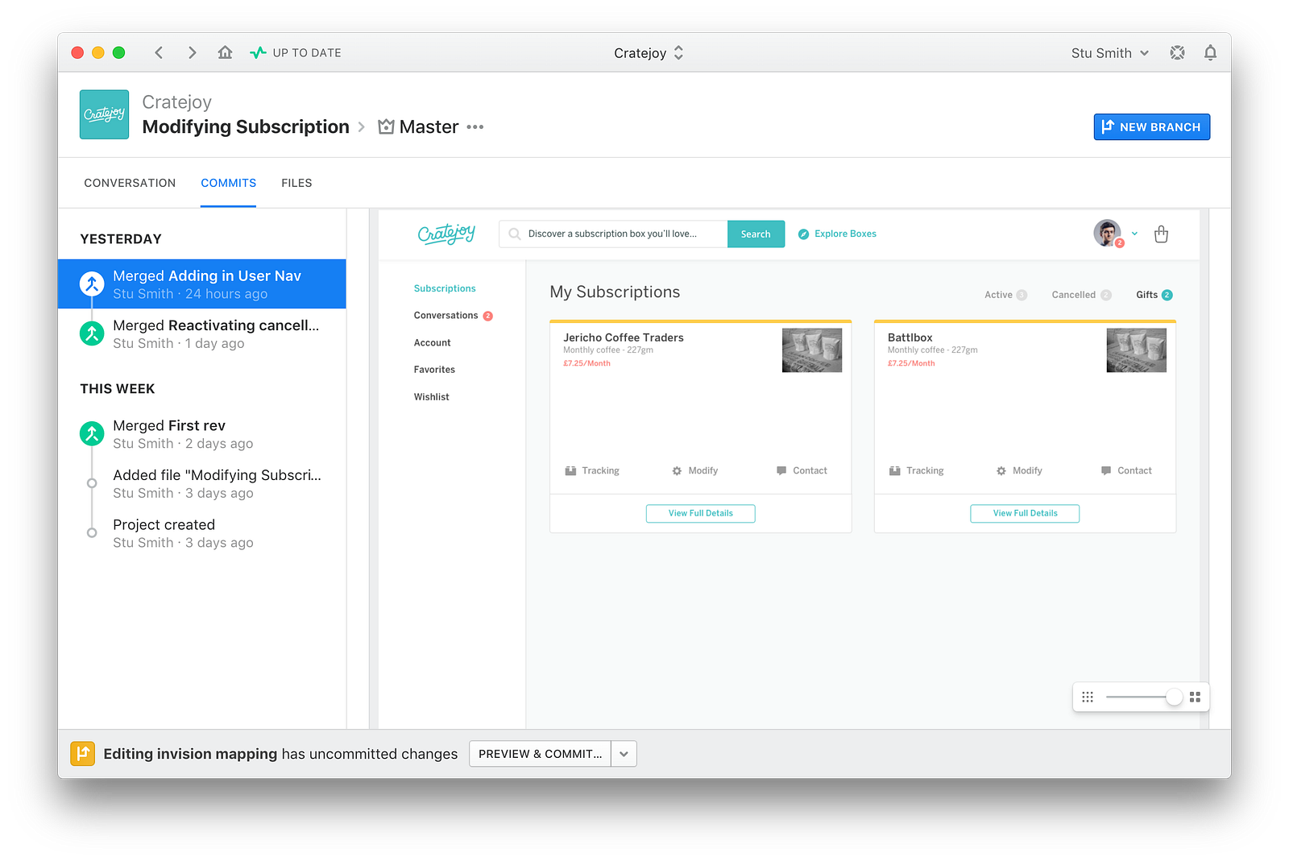
Task: Select the Gifts subscriptions filter
Action: [1154, 295]
